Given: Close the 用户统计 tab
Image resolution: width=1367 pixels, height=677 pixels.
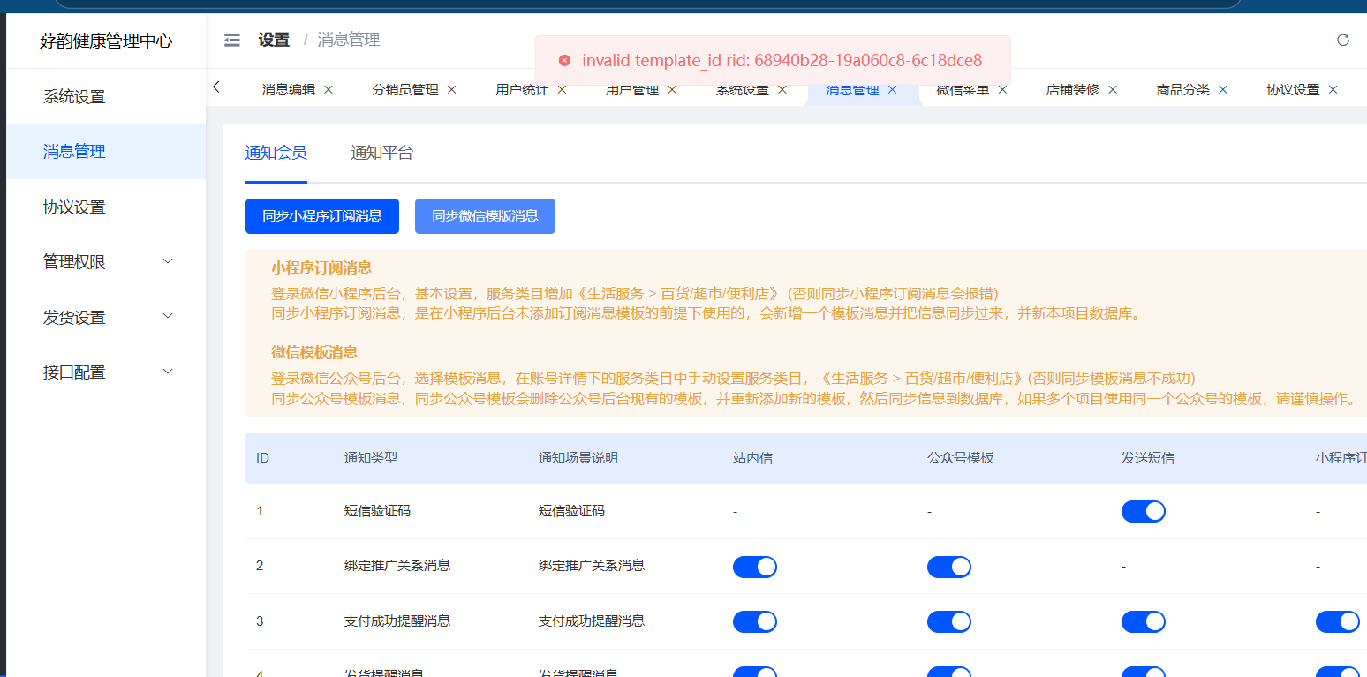Looking at the screenshot, I should [x=562, y=90].
